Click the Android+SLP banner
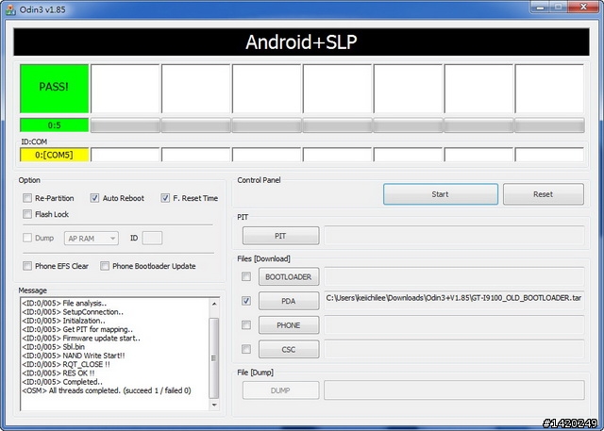The height and width of the screenshot is (431, 604). tap(301, 41)
